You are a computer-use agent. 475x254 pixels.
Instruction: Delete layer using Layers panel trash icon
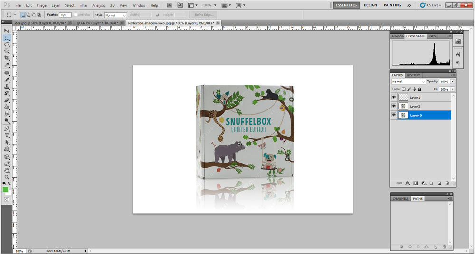click(447, 183)
